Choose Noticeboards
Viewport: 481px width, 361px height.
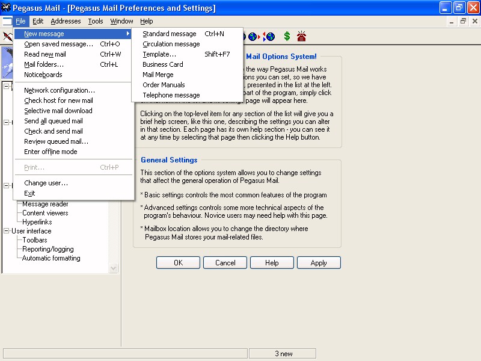click(x=73, y=75)
